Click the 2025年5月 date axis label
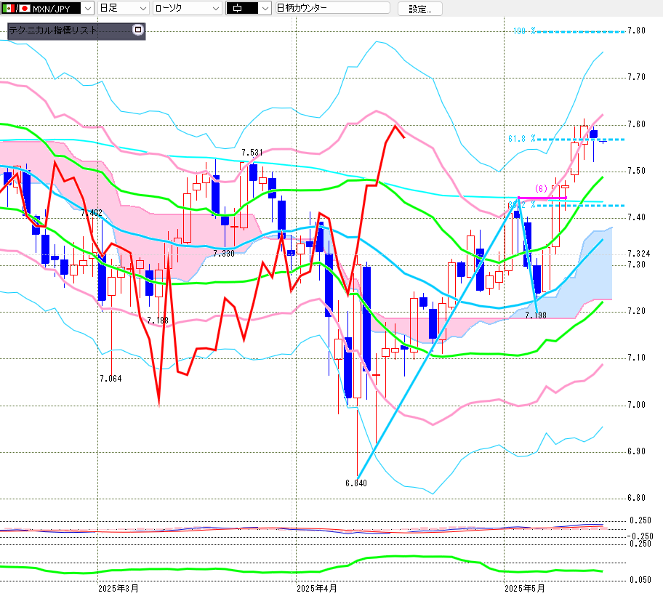 click(x=525, y=589)
